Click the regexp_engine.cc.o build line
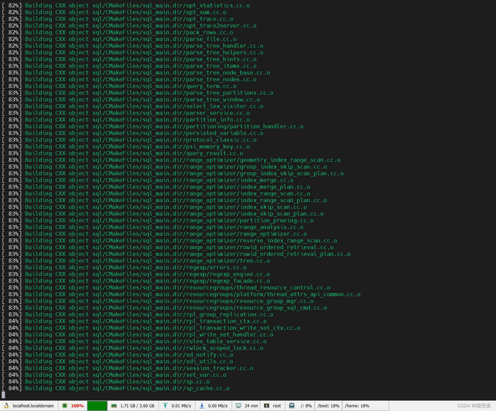Image resolution: width=496 pixels, height=411 pixels. 136,274
